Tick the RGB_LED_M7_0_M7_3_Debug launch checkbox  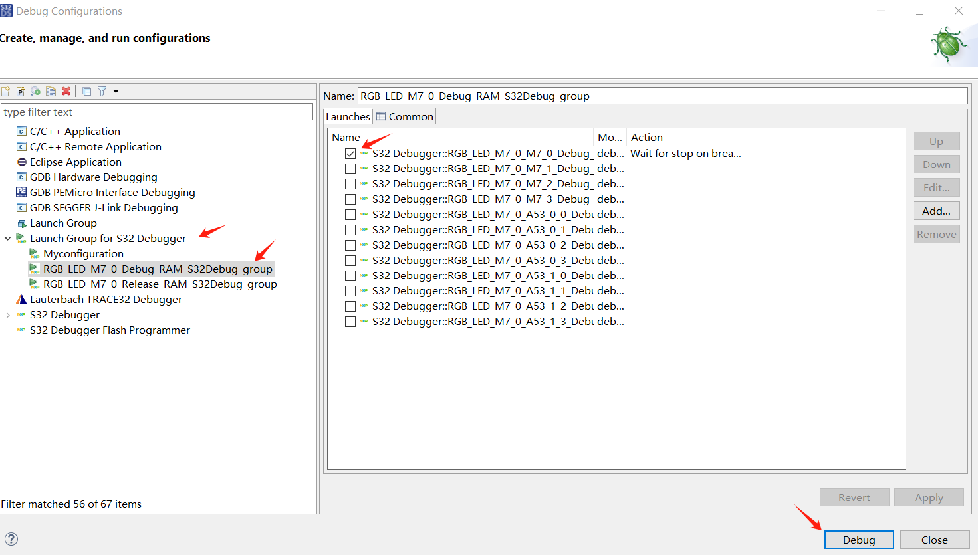point(350,199)
